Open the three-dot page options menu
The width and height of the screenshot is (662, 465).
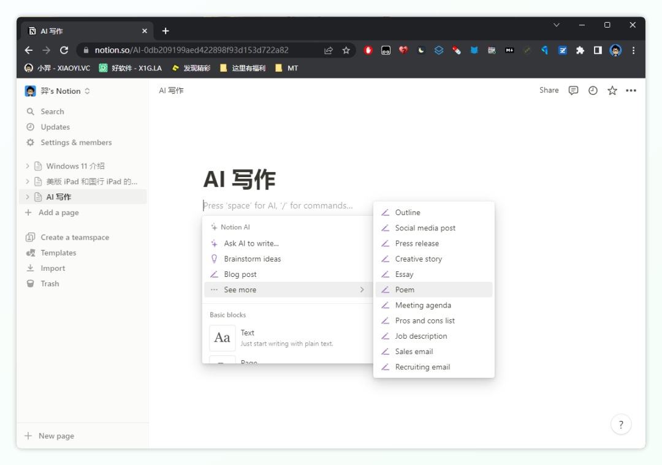click(631, 91)
